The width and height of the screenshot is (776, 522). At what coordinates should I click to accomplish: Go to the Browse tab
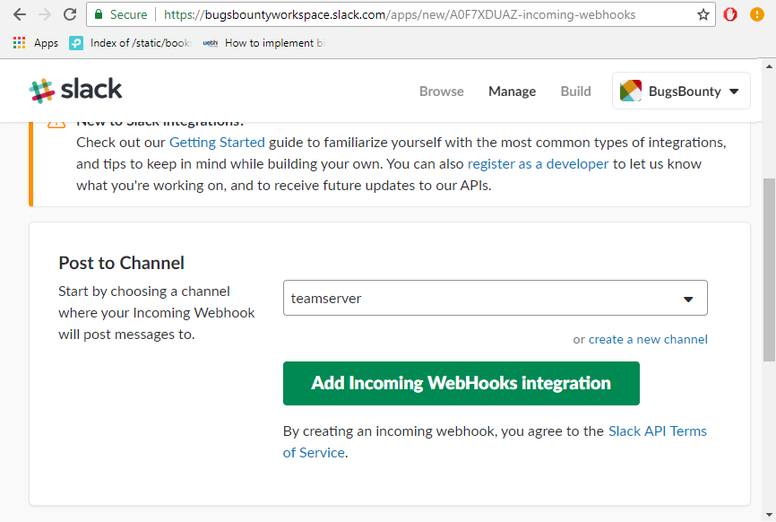pos(442,91)
